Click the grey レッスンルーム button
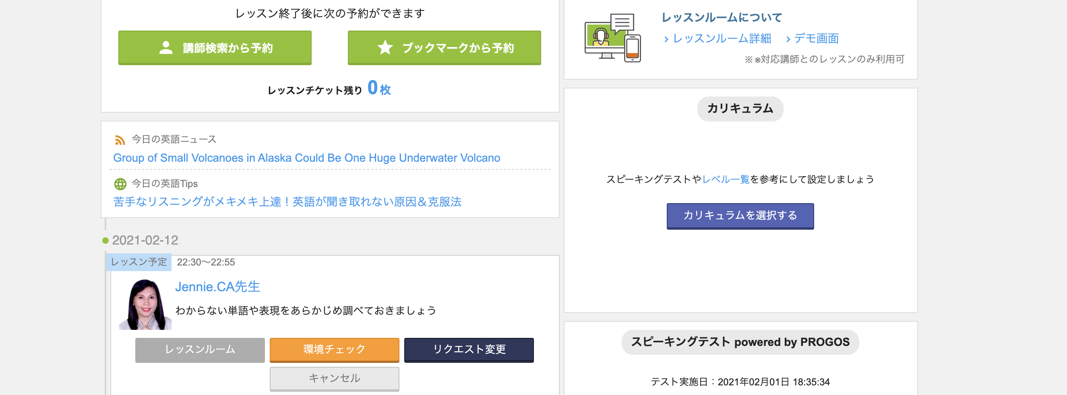This screenshot has height=395, width=1067. point(200,350)
